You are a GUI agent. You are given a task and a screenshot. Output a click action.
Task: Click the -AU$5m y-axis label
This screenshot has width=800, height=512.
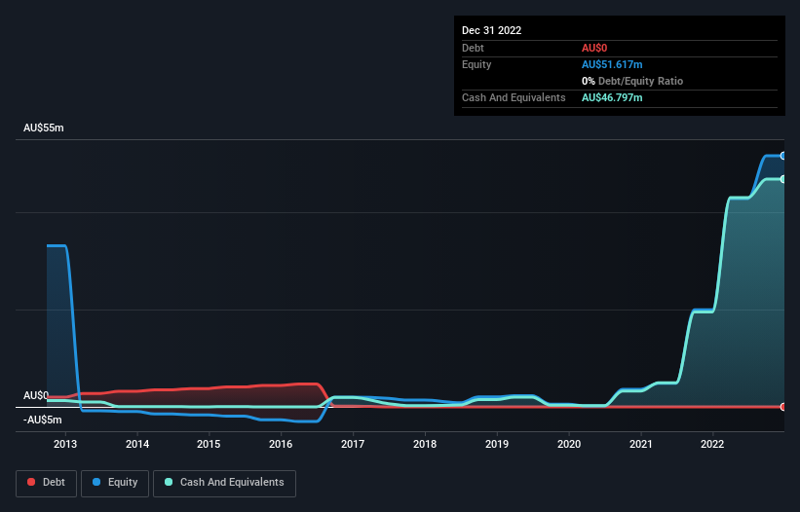(x=42, y=420)
